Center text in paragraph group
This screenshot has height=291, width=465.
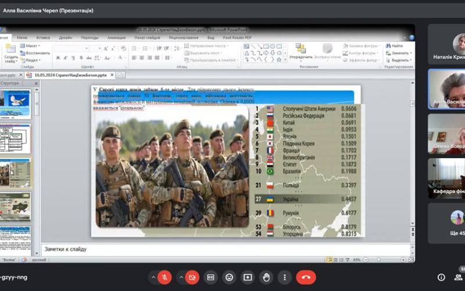tap(142, 58)
